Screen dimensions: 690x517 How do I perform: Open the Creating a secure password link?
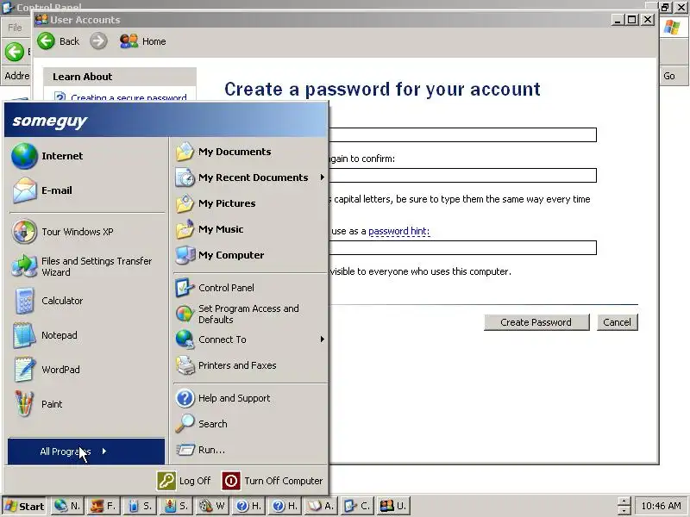(129, 97)
